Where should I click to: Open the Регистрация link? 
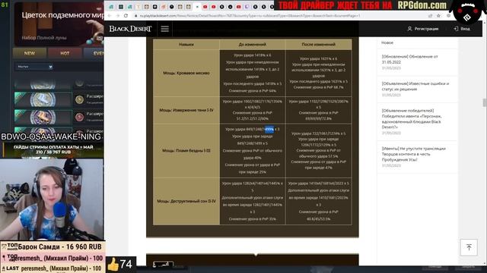pyautogui.click(x=426, y=29)
